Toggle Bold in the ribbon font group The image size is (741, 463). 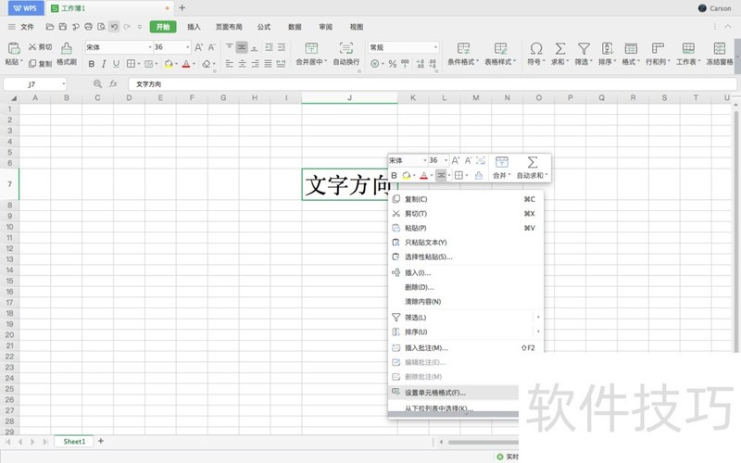click(92, 64)
